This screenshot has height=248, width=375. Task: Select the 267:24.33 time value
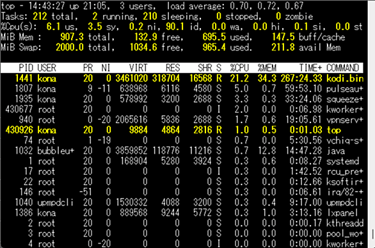click(301, 79)
